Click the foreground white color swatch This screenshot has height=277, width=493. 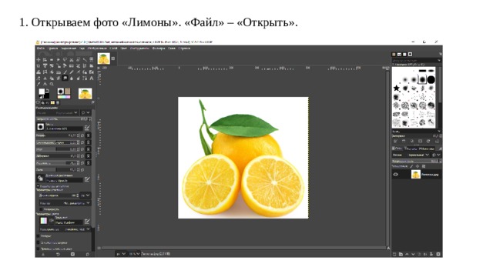(x=42, y=92)
